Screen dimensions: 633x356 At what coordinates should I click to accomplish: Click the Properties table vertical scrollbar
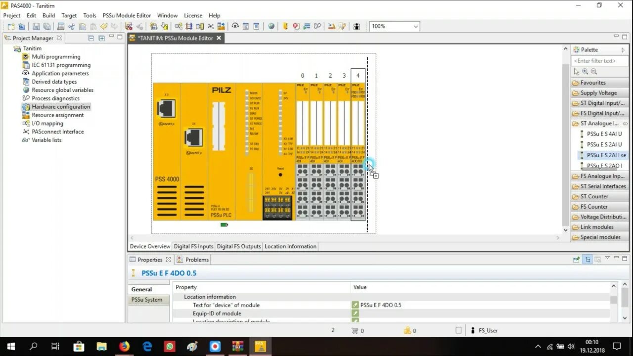[614, 302]
